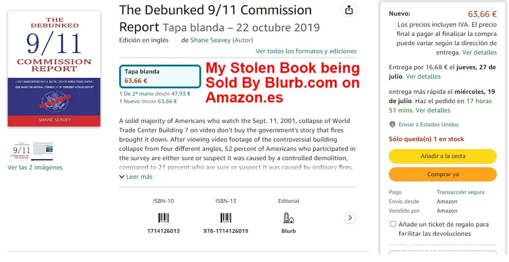Open the Transacción segura link

[x=460, y=192]
